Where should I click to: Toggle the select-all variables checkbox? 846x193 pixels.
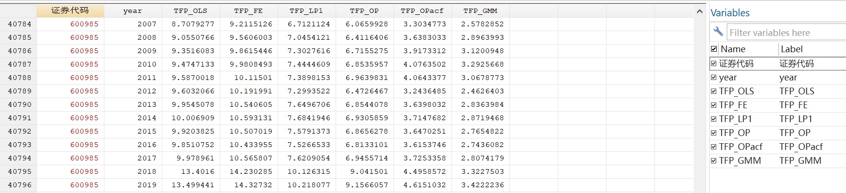pos(714,49)
